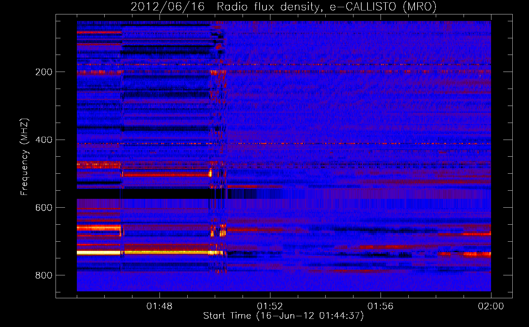Click the 'Frequency (MHZ)' axis label

[x=24, y=157]
